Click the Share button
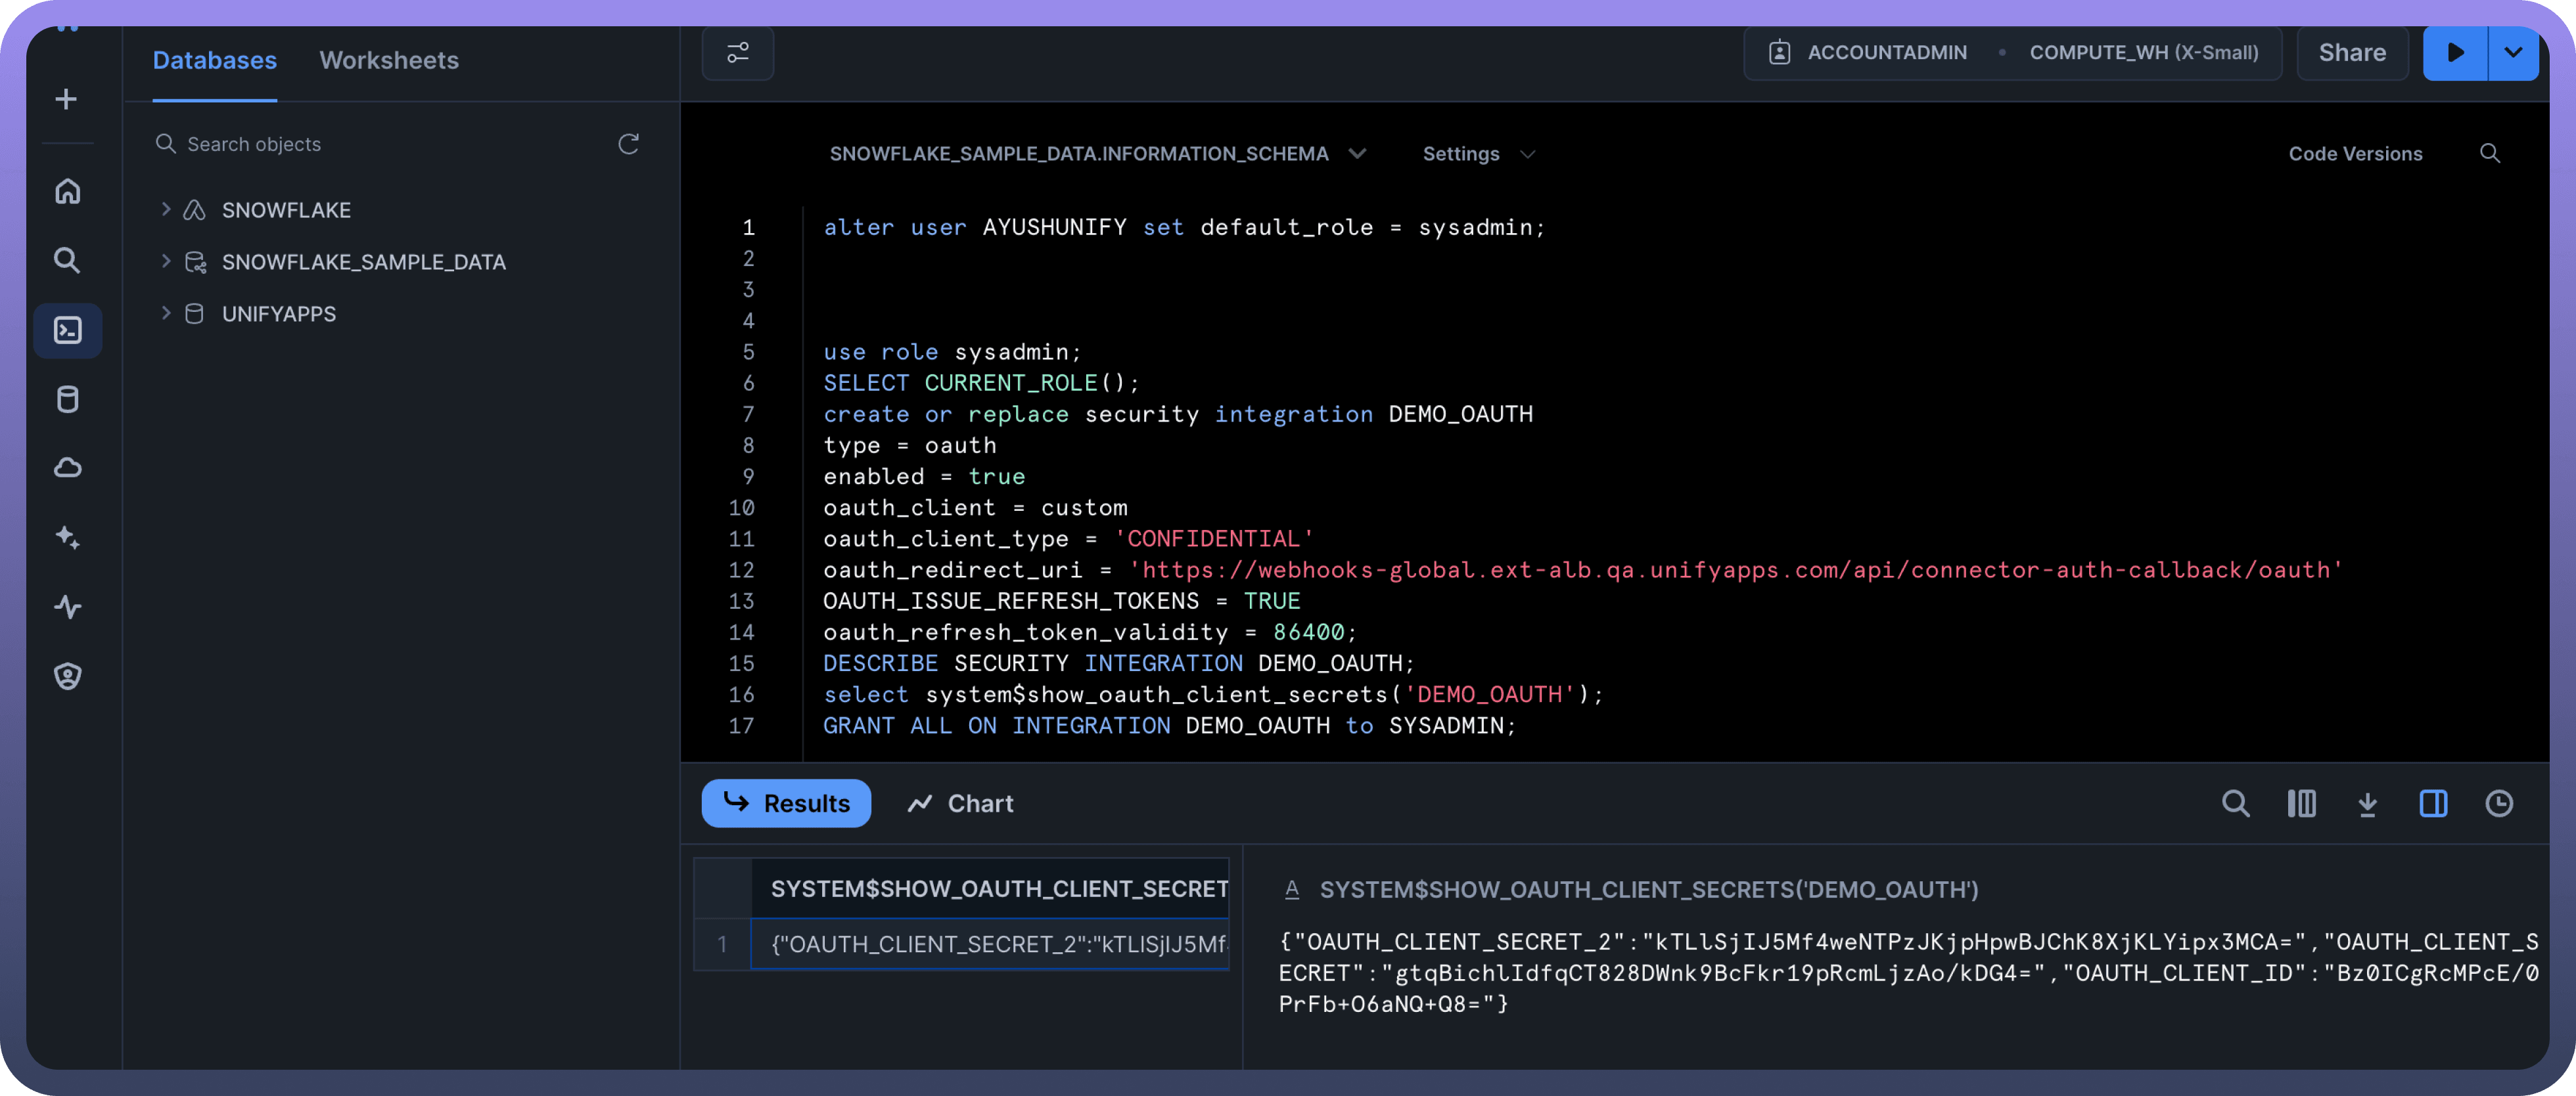This screenshot has width=2576, height=1096. (x=2351, y=53)
